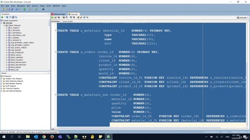
Task: Open the connection selector dropdown at top right
Action: (243, 17)
